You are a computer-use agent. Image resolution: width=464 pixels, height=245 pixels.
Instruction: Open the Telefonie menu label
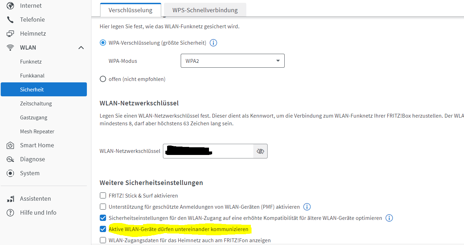click(32, 20)
